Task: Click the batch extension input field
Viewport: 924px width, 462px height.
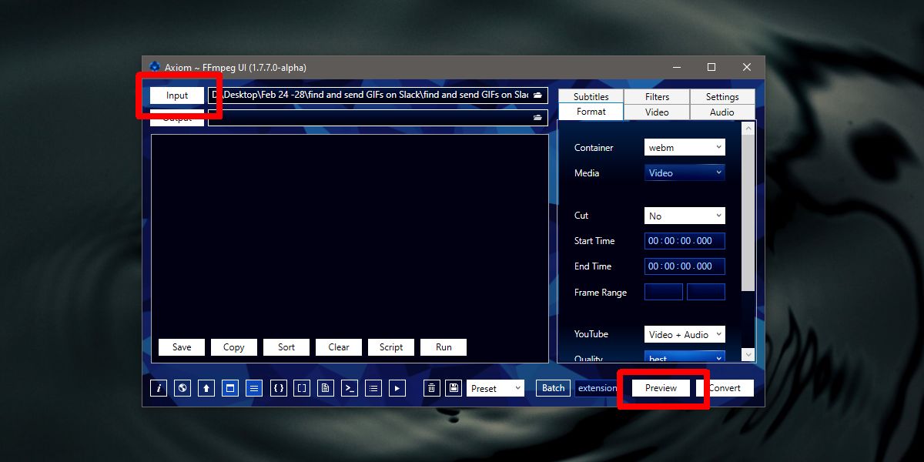Action: [597, 388]
